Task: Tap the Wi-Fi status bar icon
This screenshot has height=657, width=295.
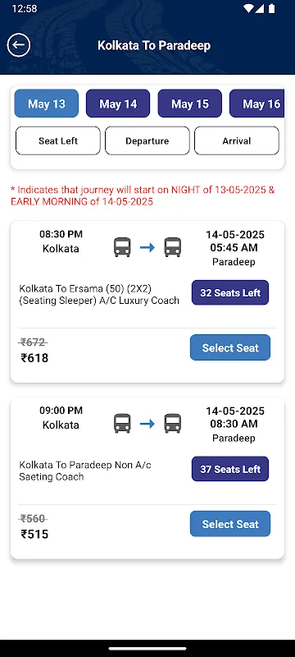Action: click(x=248, y=8)
